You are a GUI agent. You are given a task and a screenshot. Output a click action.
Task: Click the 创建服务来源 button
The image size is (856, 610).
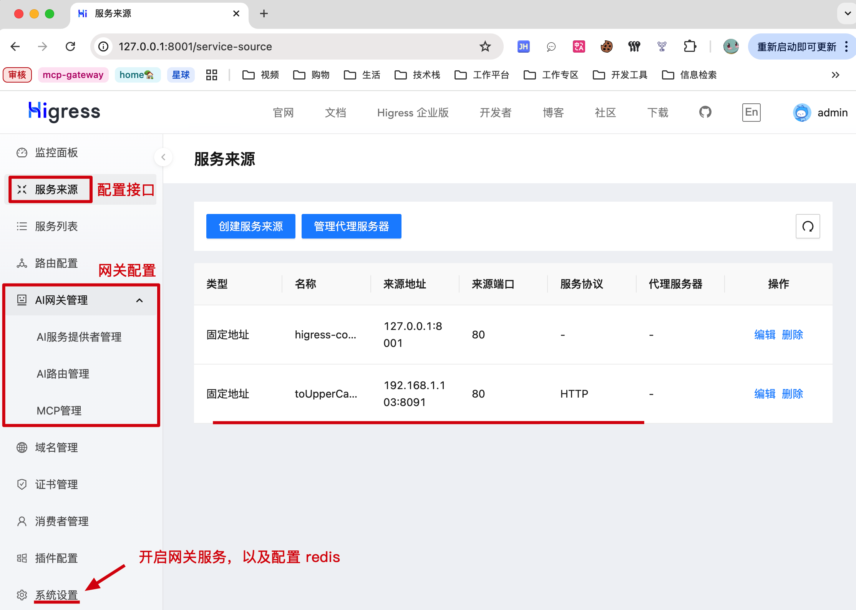(x=250, y=226)
